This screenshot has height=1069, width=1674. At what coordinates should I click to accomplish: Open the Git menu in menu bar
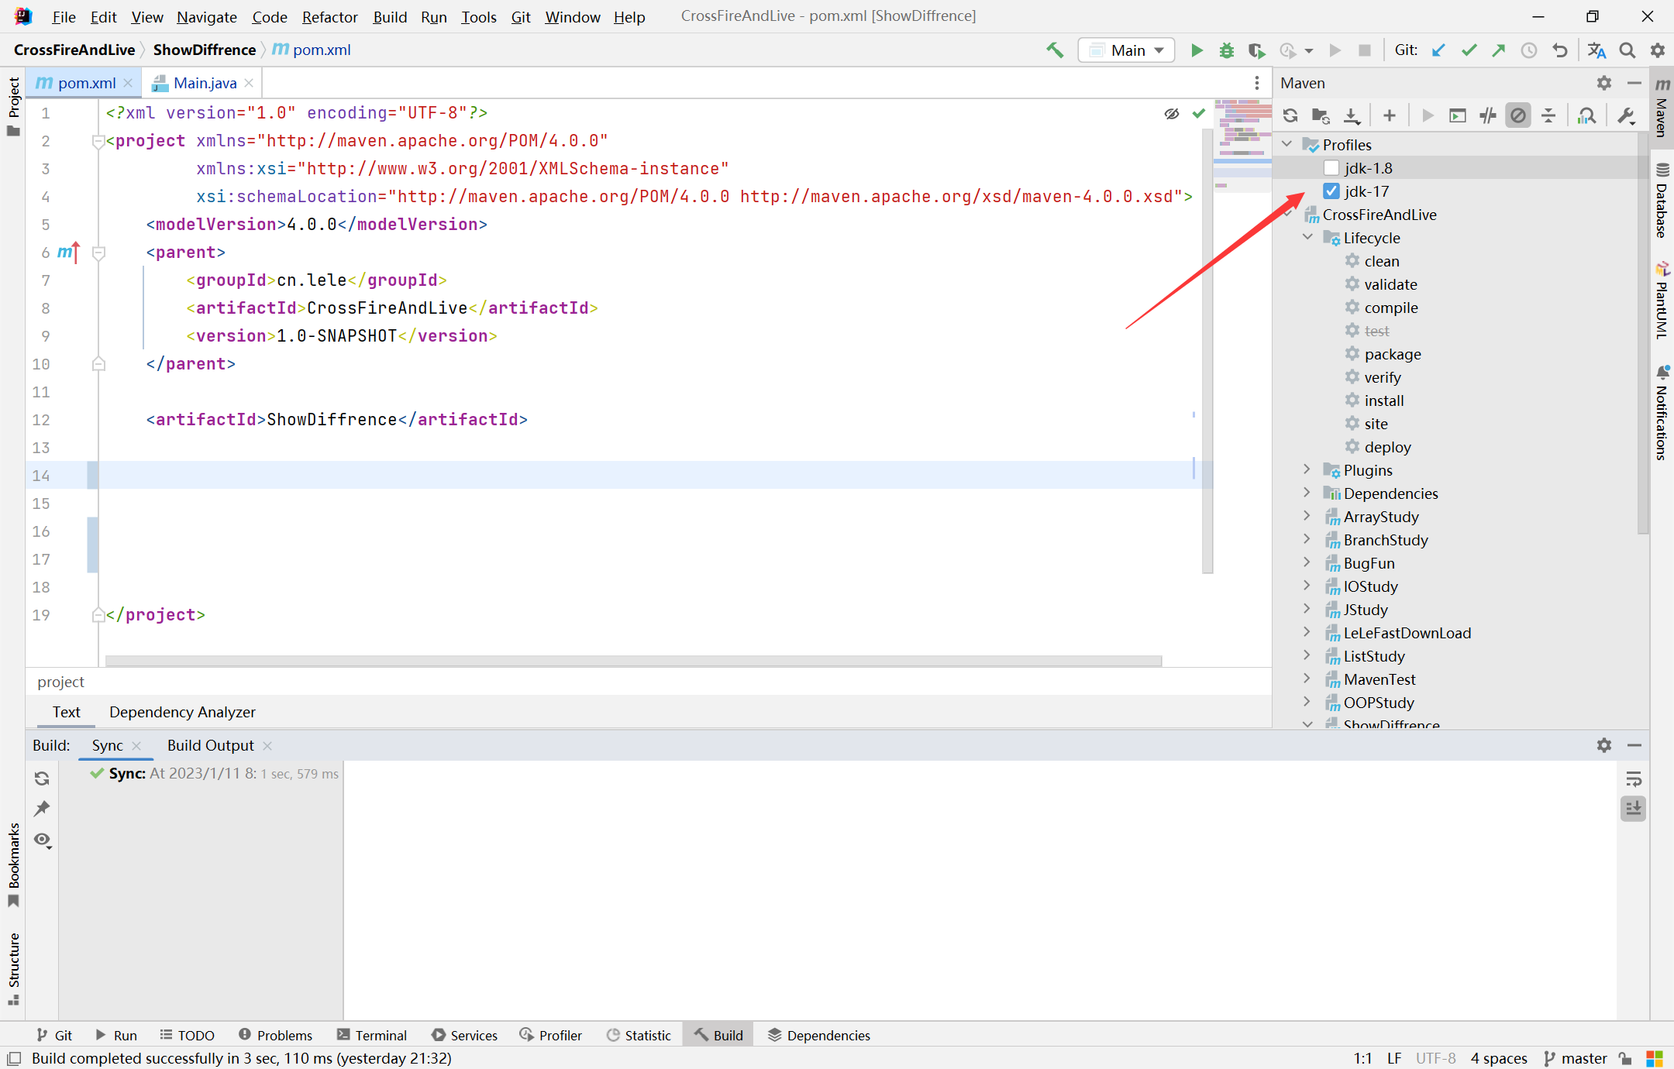click(x=522, y=15)
